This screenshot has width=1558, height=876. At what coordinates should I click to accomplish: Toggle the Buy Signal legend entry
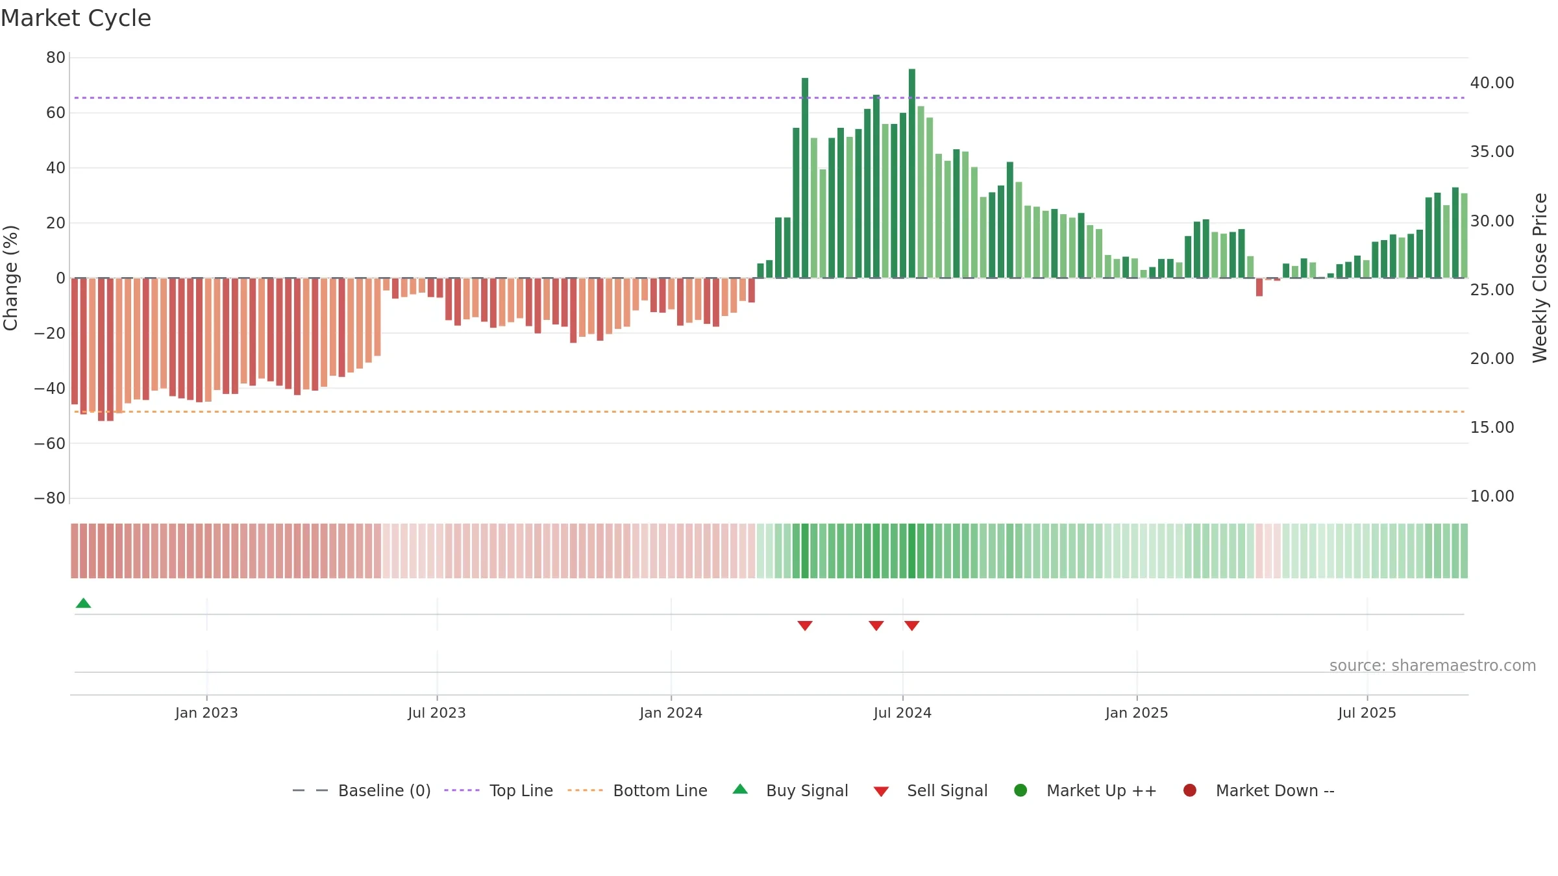pyautogui.click(x=790, y=790)
